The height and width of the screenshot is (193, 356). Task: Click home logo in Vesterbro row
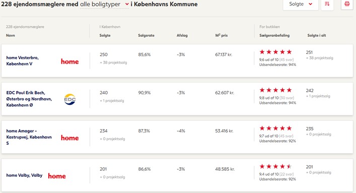pyautogui.click(x=69, y=61)
